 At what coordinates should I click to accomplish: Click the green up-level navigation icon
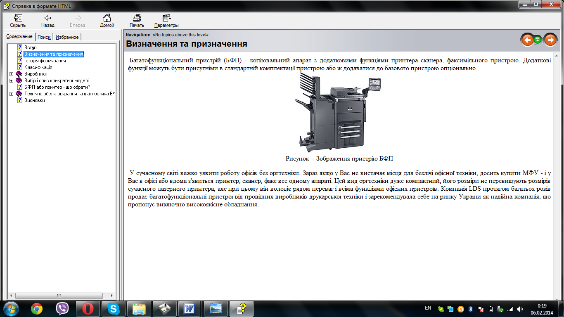538,40
